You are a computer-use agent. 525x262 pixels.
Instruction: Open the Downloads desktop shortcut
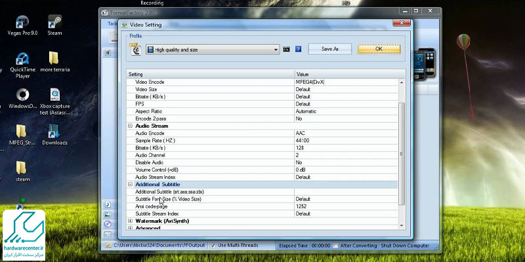coord(54,135)
